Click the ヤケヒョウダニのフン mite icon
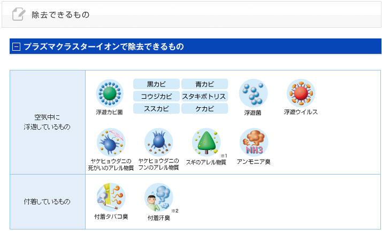This screenshot has width=382, height=245. (x=158, y=142)
